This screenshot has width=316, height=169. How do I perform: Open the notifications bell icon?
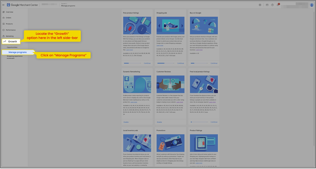(x=278, y=5)
